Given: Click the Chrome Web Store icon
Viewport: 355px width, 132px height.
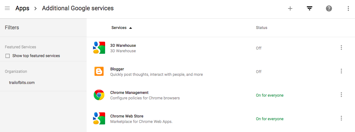Looking at the screenshot, I should tap(99, 118).
